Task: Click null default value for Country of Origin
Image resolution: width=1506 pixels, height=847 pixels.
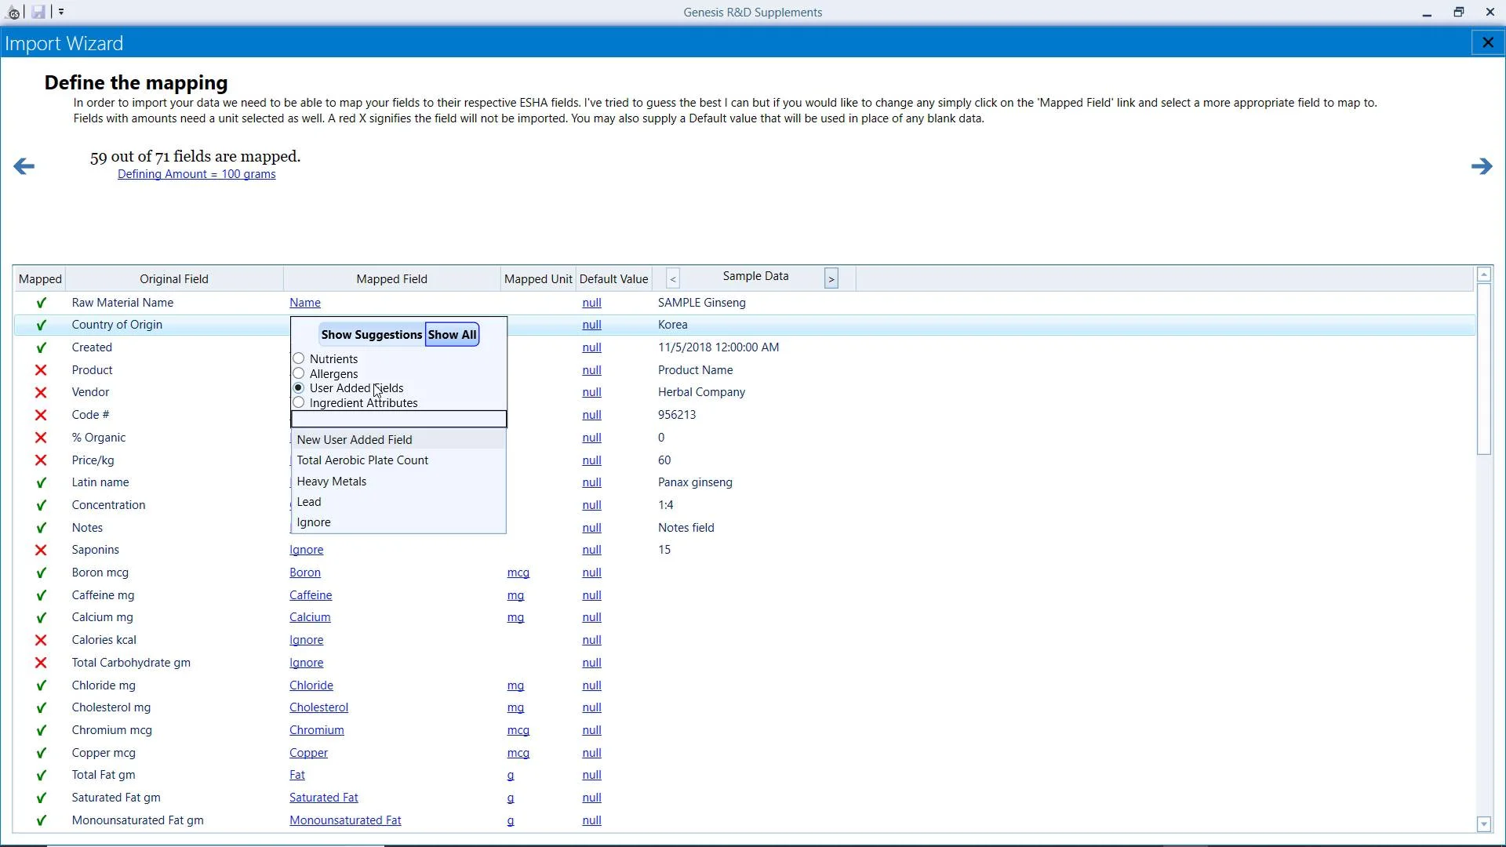Action: 592,325
